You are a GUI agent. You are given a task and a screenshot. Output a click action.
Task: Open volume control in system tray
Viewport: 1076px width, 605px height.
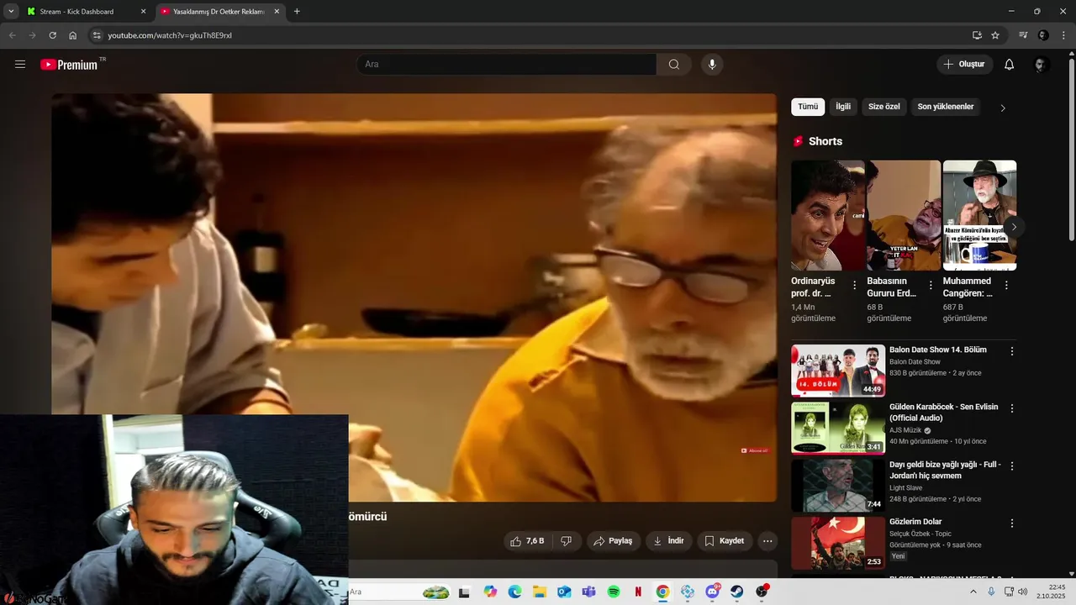(1022, 592)
